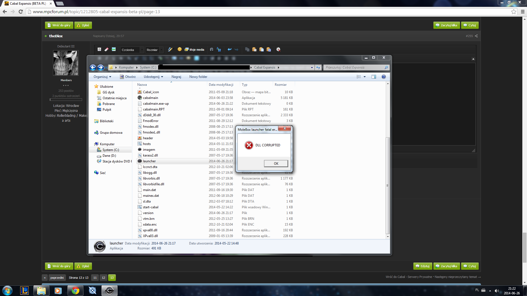527x296 pixels.
Task: Click the toggle editing mode icon
Action: (99, 50)
